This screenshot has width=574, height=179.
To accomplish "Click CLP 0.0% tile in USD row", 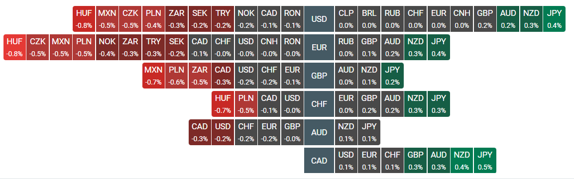I will pyautogui.click(x=346, y=19).
